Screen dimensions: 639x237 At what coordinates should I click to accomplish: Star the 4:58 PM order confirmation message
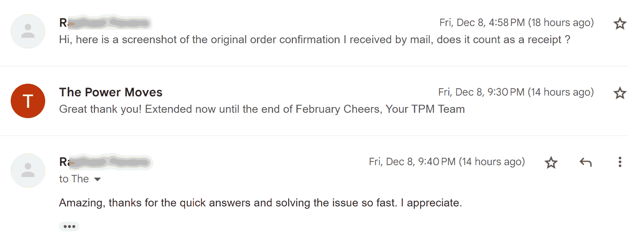[620, 24]
